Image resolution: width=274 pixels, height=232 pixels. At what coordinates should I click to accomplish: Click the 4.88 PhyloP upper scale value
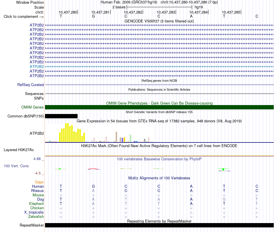pyautogui.click(x=37, y=159)
